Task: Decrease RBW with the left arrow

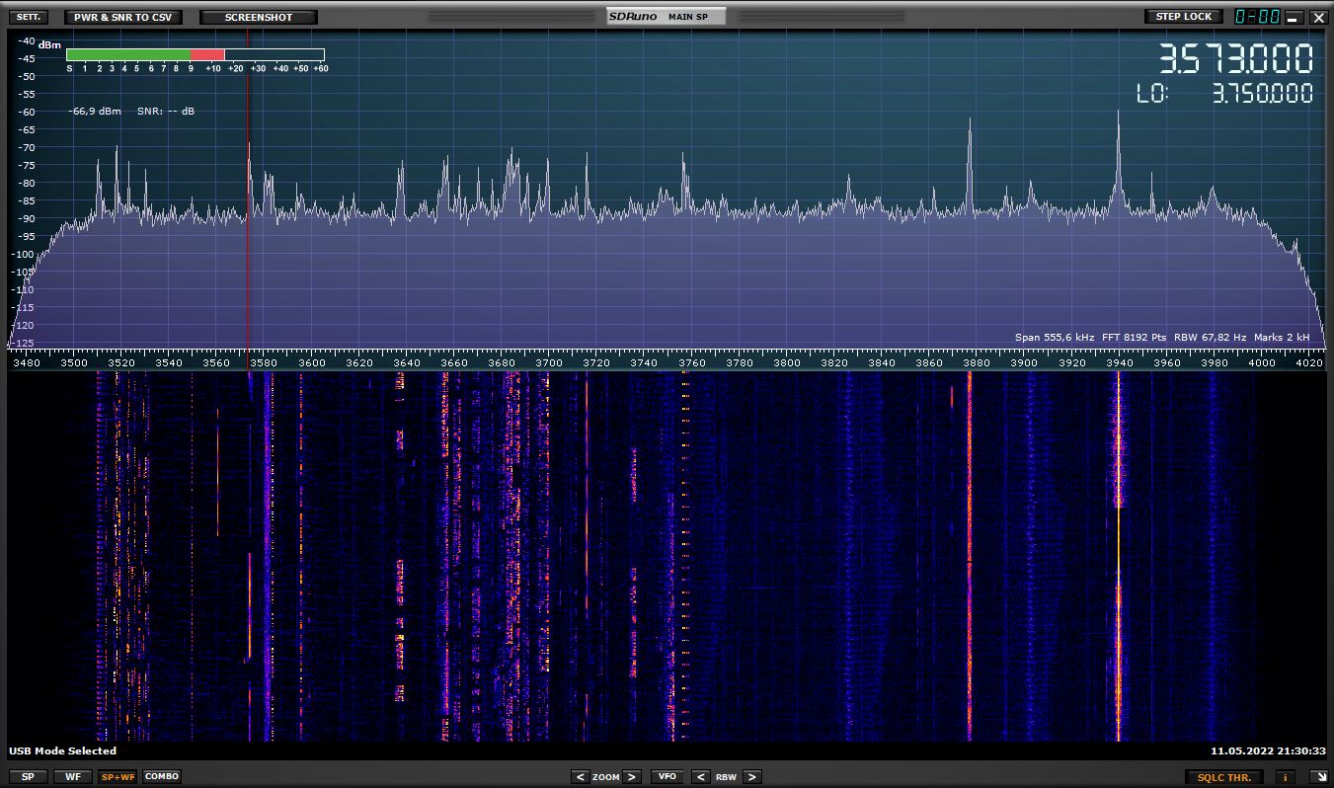Action: (700, 777)
